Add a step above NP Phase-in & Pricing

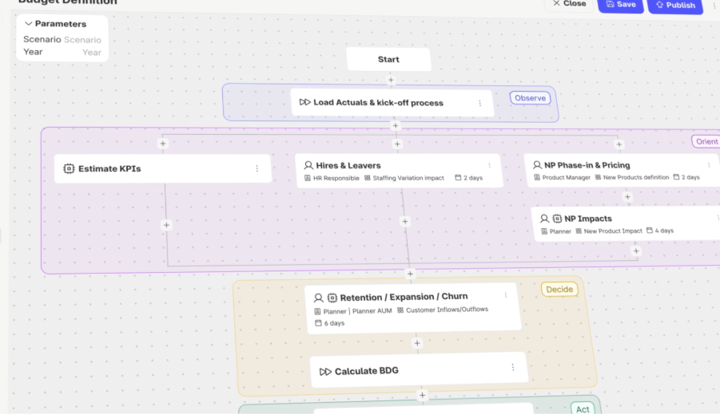tap(619, 144)
